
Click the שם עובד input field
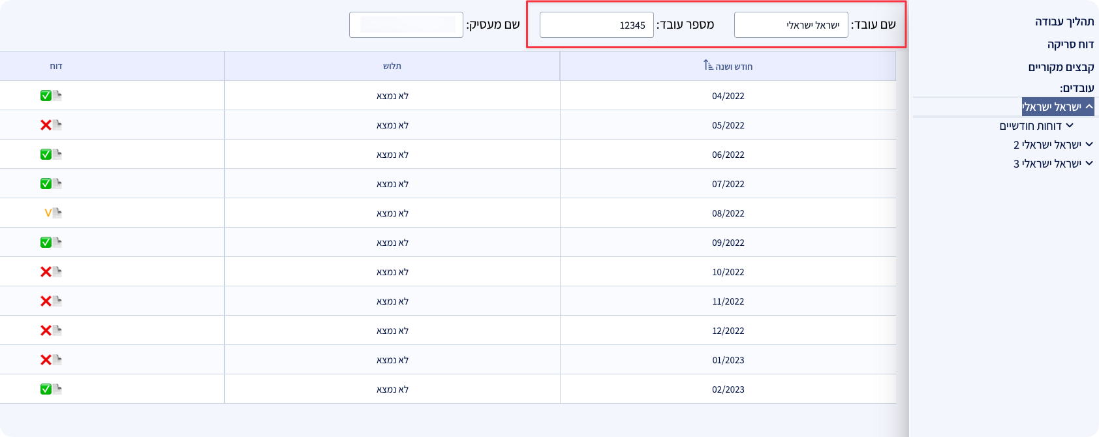point(791,25)
